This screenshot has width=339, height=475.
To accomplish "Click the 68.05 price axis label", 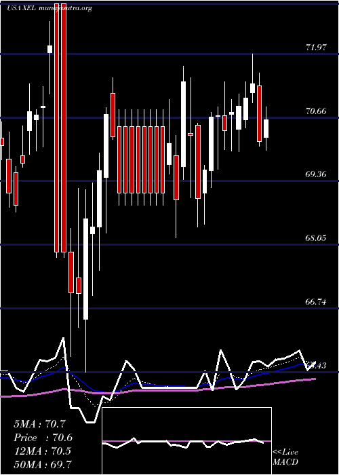I will tap(316, 237).
